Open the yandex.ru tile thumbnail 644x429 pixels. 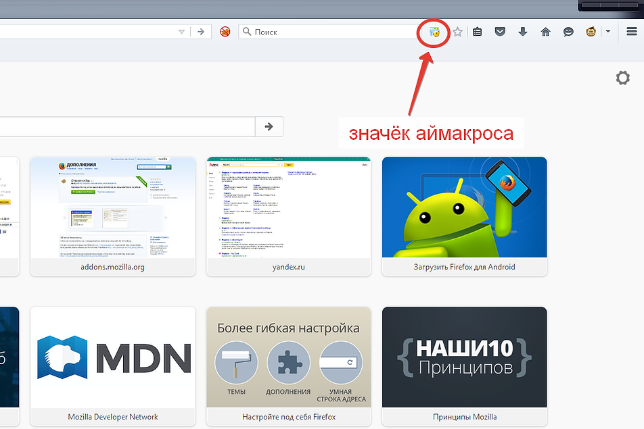(289, 207)
